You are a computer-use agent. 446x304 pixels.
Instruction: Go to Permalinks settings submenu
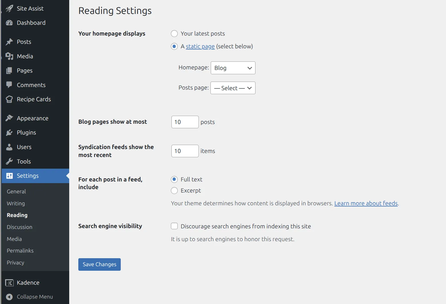[20, 251]
